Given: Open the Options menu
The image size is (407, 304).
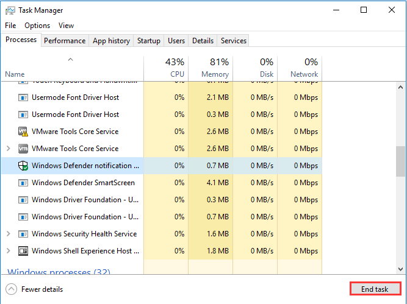Looking at the screenshot, I should pos(37,26).
